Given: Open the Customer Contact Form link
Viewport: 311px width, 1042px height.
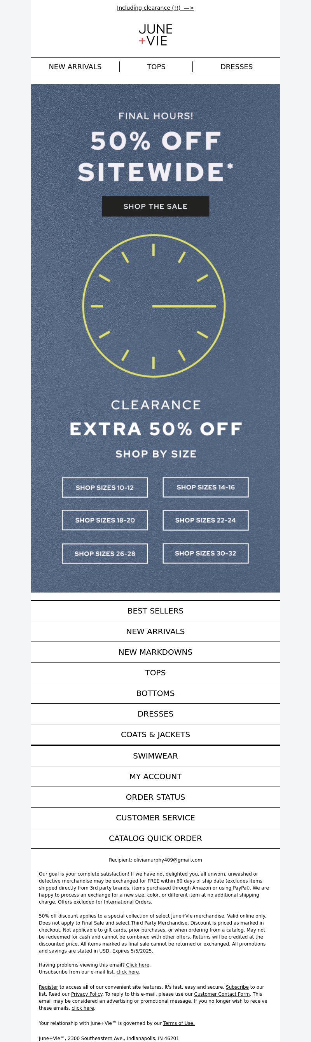Looking at the screenshot, I should click(x=222, y=994).
